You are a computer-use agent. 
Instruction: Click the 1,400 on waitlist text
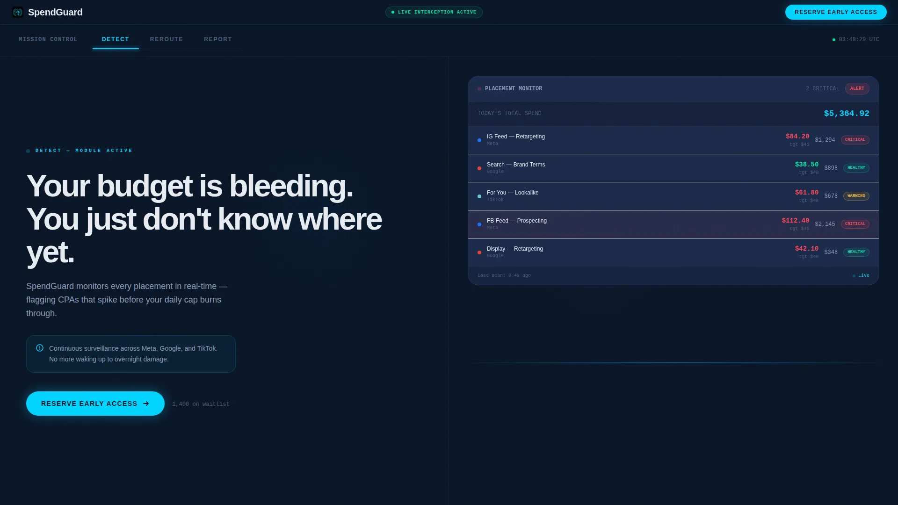[x=201, y=404]
